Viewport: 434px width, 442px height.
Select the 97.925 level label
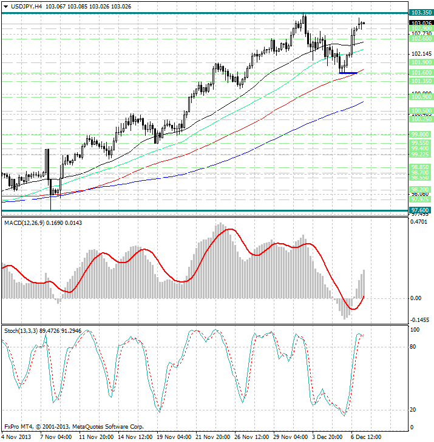tap(421, 199)
